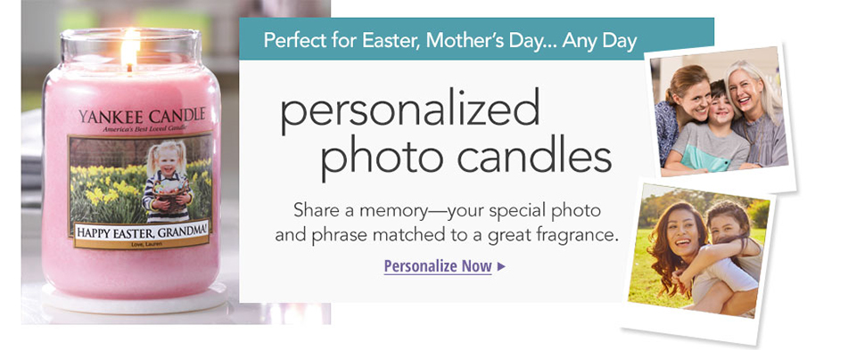The height and width of the screenshot is (350, 856).
Task: Click the arrow beside Personalize Now
Action: tap(501, 266)
